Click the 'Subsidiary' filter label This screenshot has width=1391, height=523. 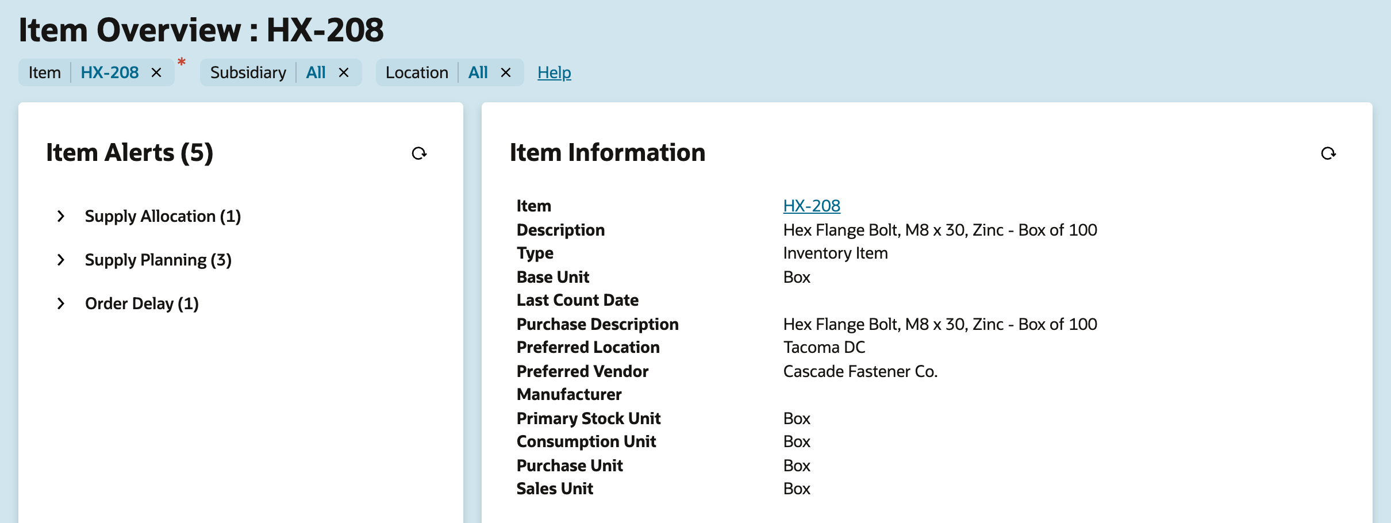click(248, 72)
